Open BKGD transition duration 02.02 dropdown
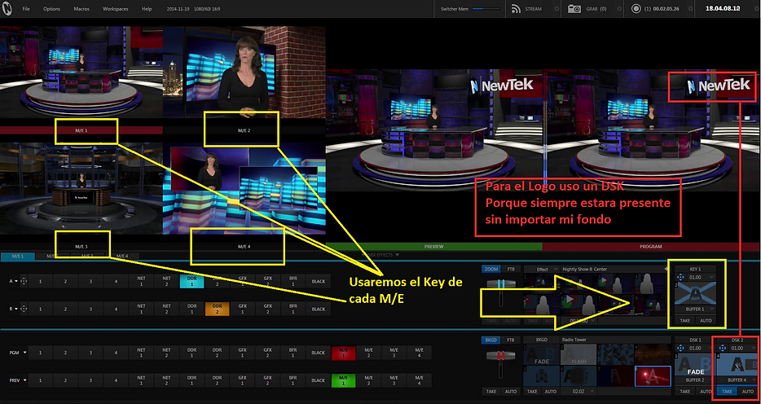This screenshot has height=404, width=761. tap(578, 392)
